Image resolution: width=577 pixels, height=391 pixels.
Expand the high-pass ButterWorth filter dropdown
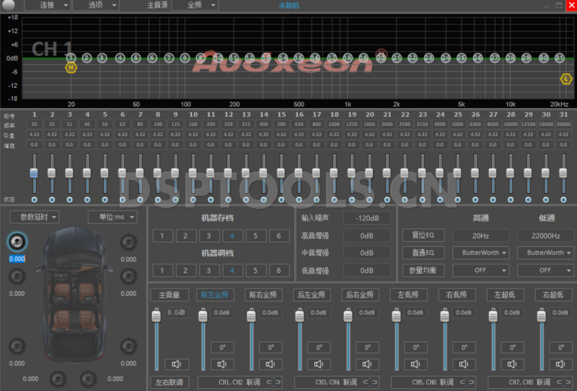tap(480, 253)
